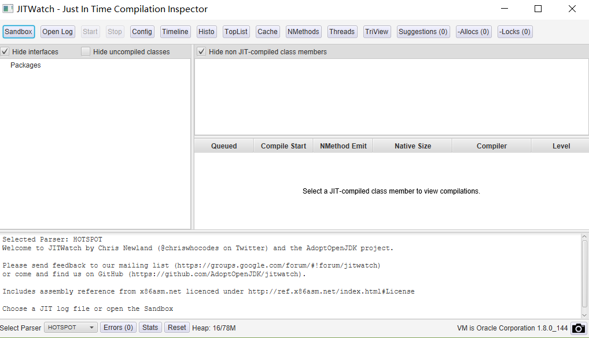Show the Cache code cache view
This screenshot has height=338, width=589.
coord(267,32)
